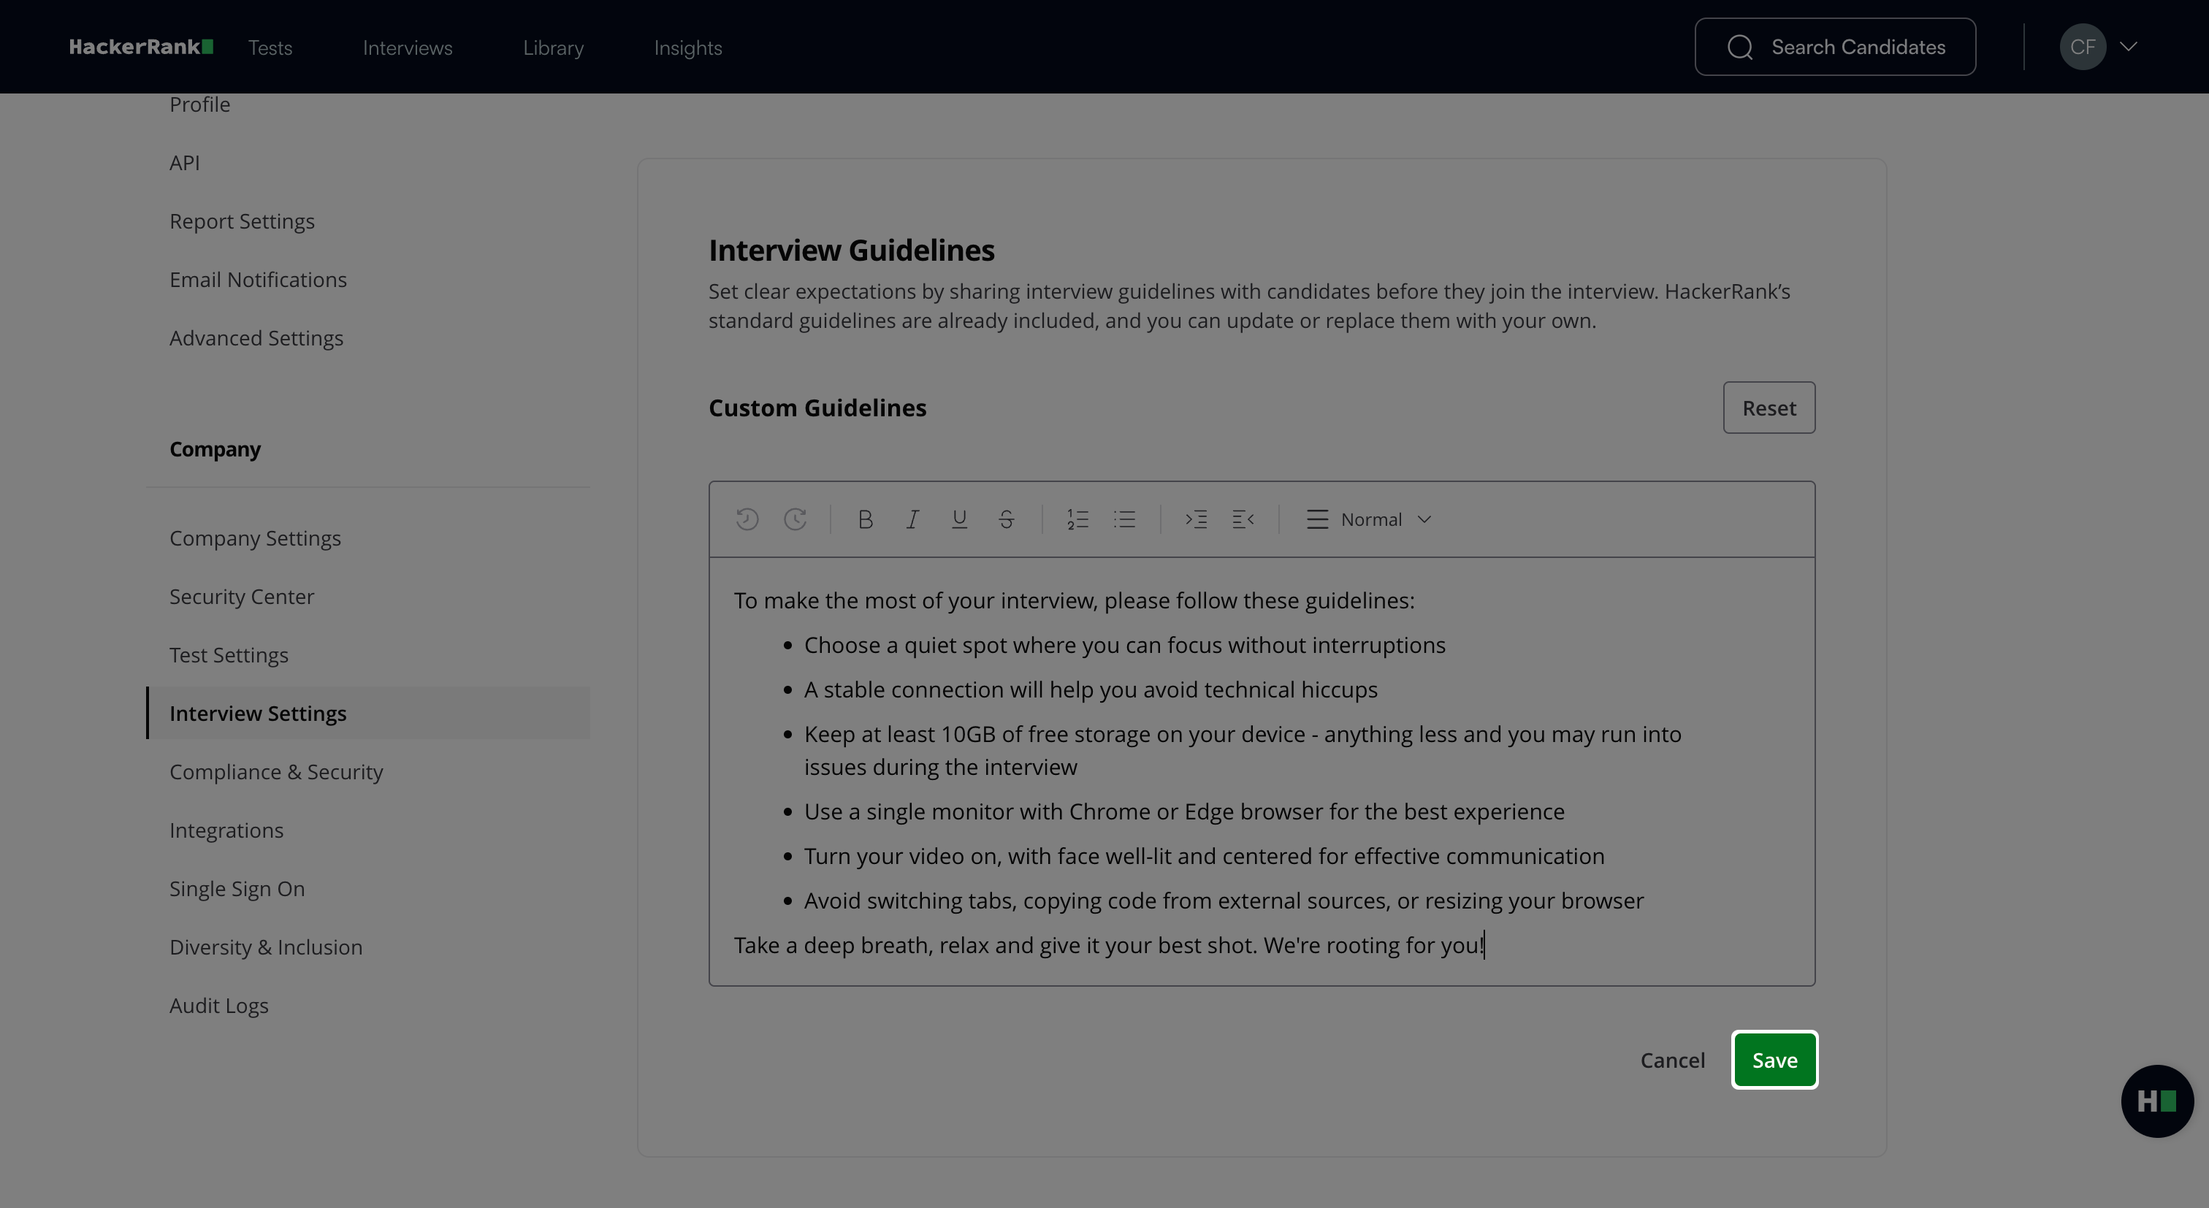Click the 'Keep at least 10GB' bullet text

(x=1243, y=751)
